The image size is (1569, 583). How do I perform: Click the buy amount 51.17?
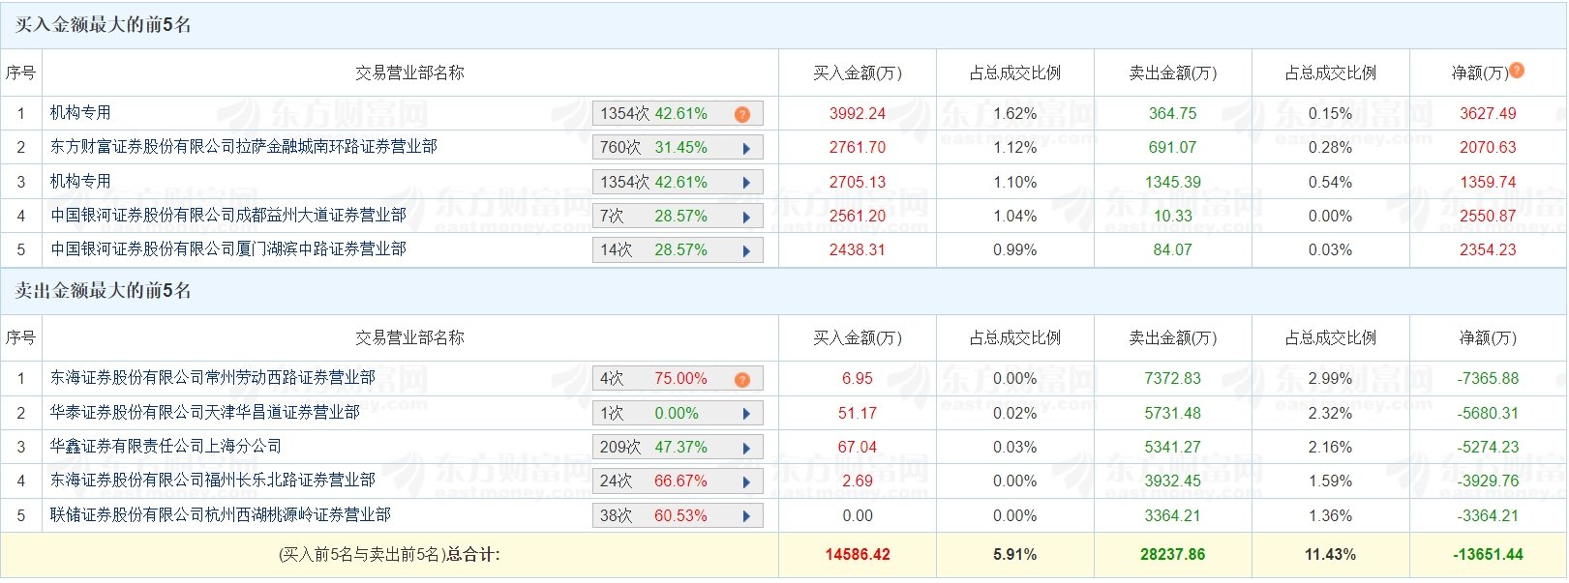(x=858, y=413)
